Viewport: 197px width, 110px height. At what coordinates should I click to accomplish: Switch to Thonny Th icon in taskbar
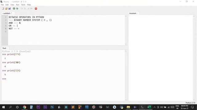[142, 107]
